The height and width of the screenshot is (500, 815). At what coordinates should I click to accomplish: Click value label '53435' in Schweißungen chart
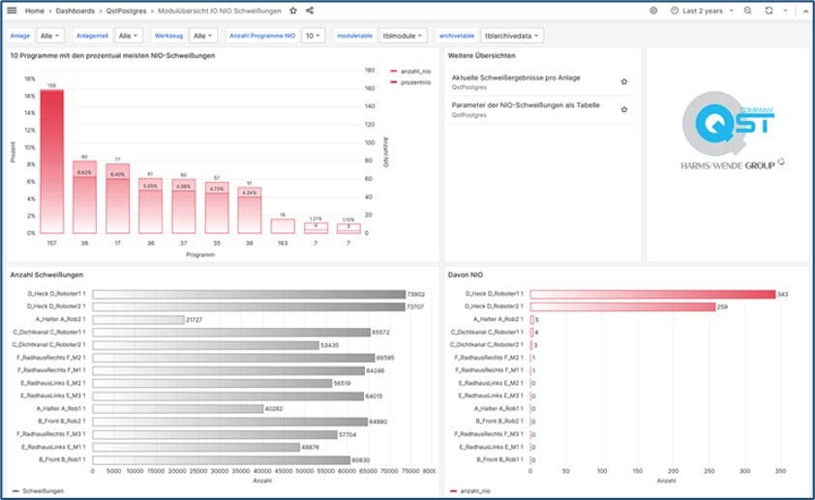click(x=330, y=345)
